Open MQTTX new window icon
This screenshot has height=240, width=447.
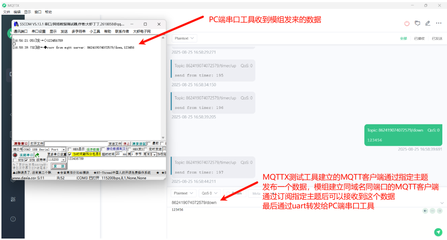(417, 23)
